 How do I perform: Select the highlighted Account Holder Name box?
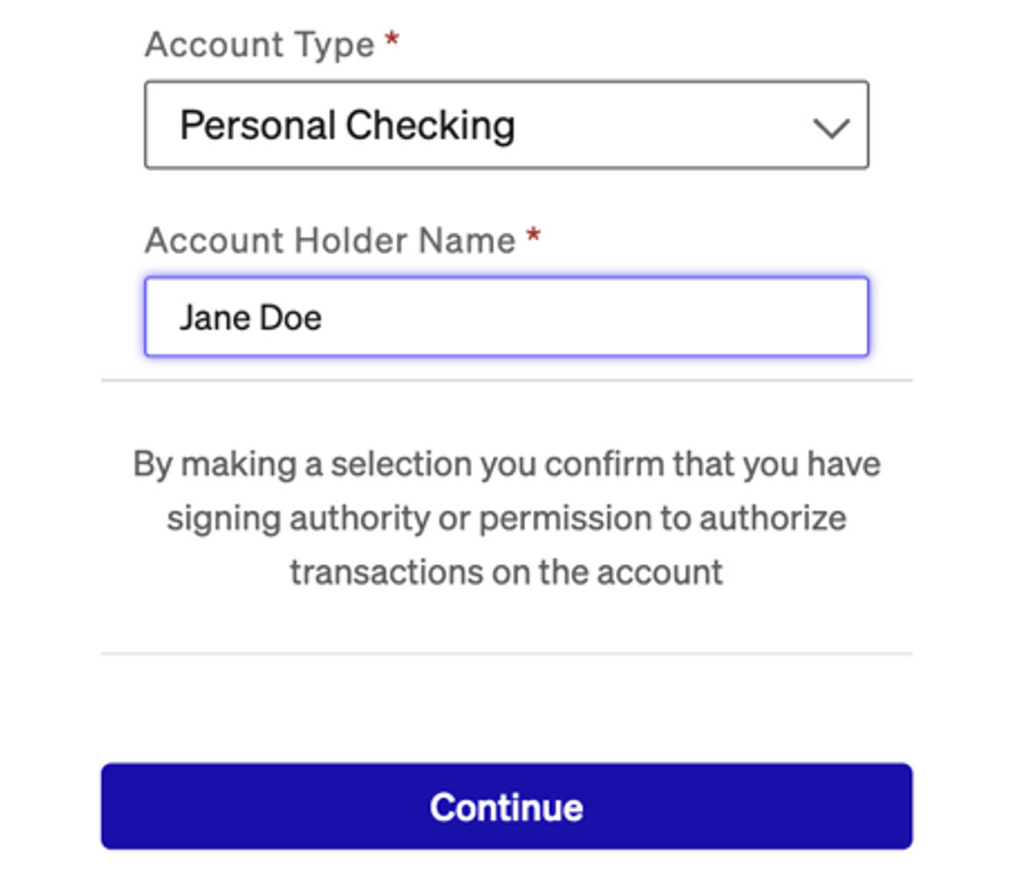505,316
